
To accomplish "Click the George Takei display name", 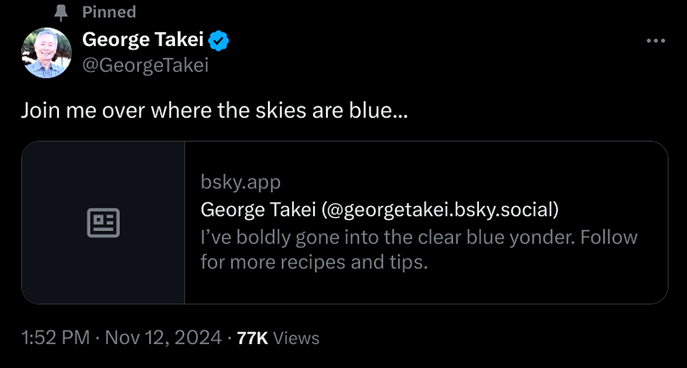I will (x=143, y=39).
